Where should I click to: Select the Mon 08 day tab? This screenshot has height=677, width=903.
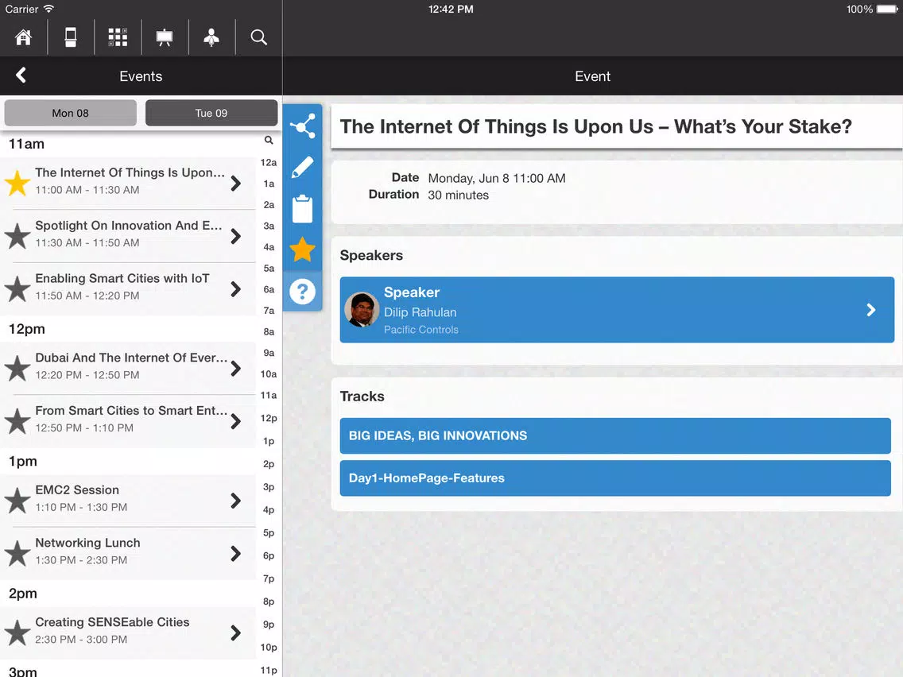point(70,113)
